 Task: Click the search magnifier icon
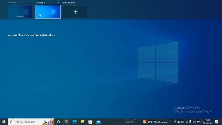11,122
